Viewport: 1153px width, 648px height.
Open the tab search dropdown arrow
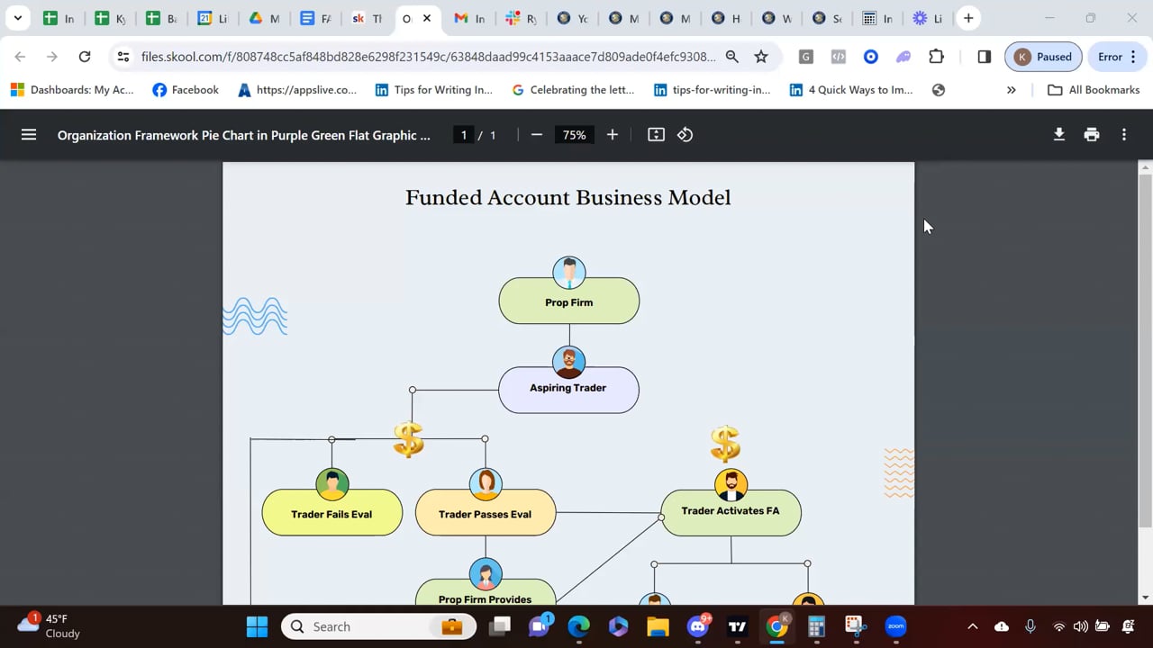click(x=18, y=18)
